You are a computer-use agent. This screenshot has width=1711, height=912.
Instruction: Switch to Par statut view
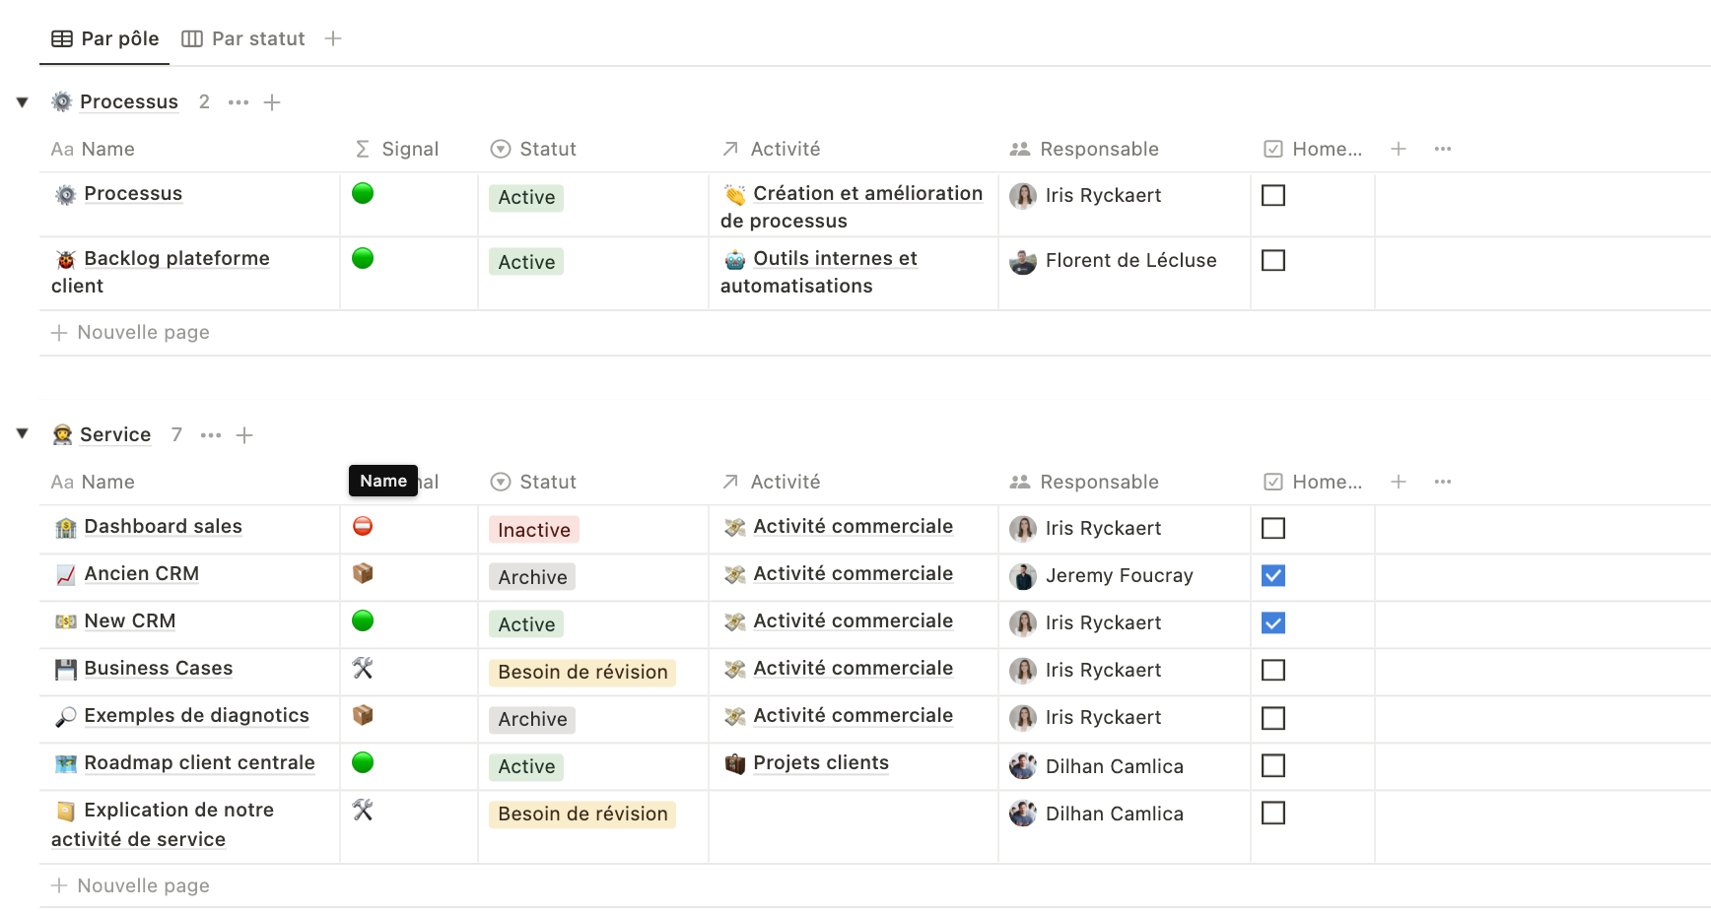click(x=244, y=38)
